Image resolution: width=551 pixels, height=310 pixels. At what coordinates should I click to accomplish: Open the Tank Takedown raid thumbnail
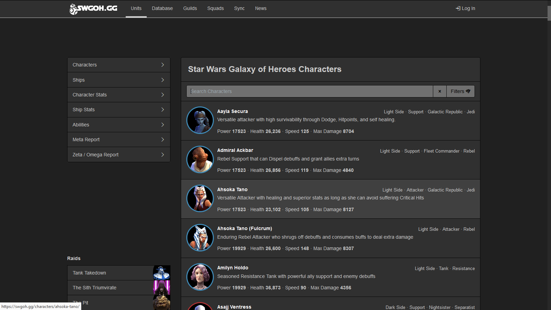pos(162,273)
